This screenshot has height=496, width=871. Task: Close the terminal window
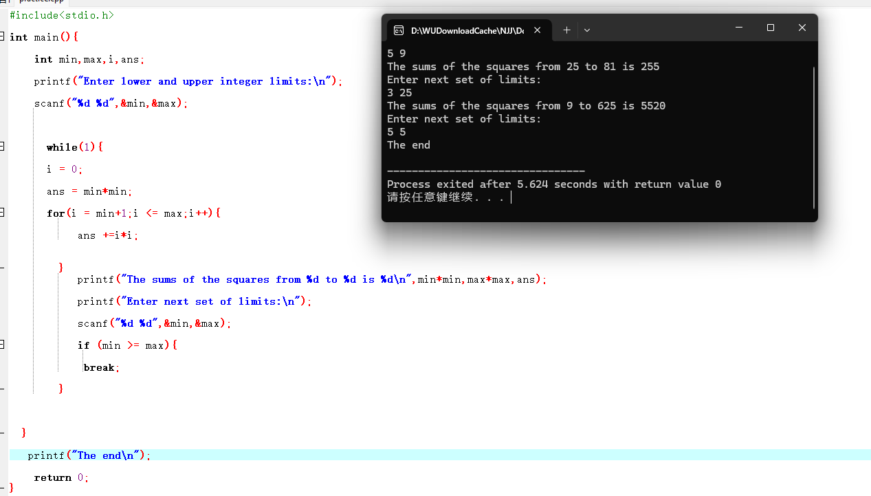[x=802, y=28]
